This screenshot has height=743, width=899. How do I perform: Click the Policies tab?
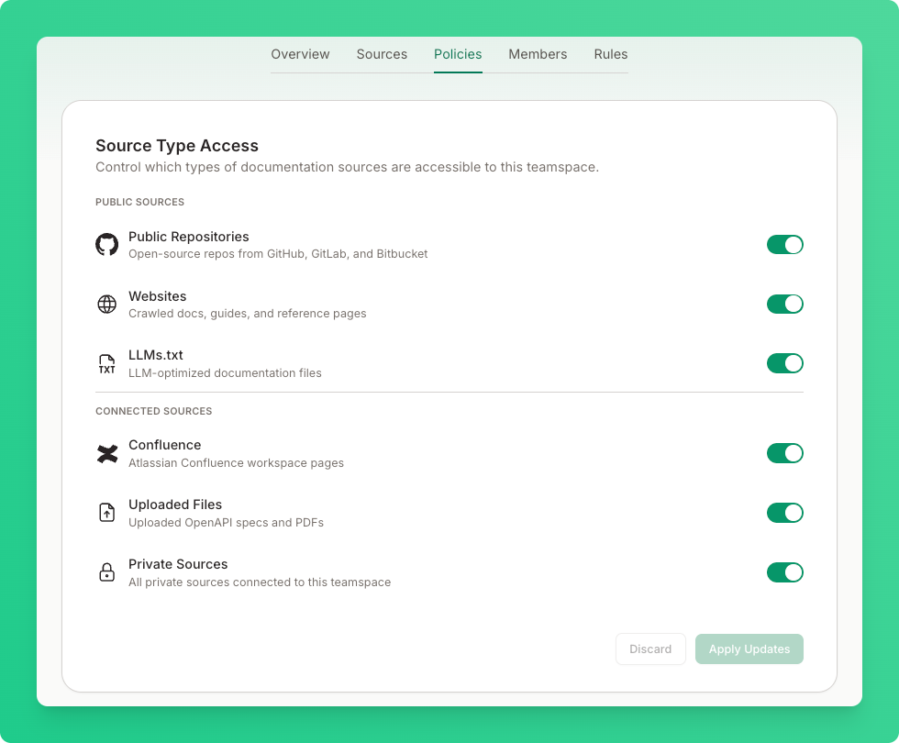point(458,54)
